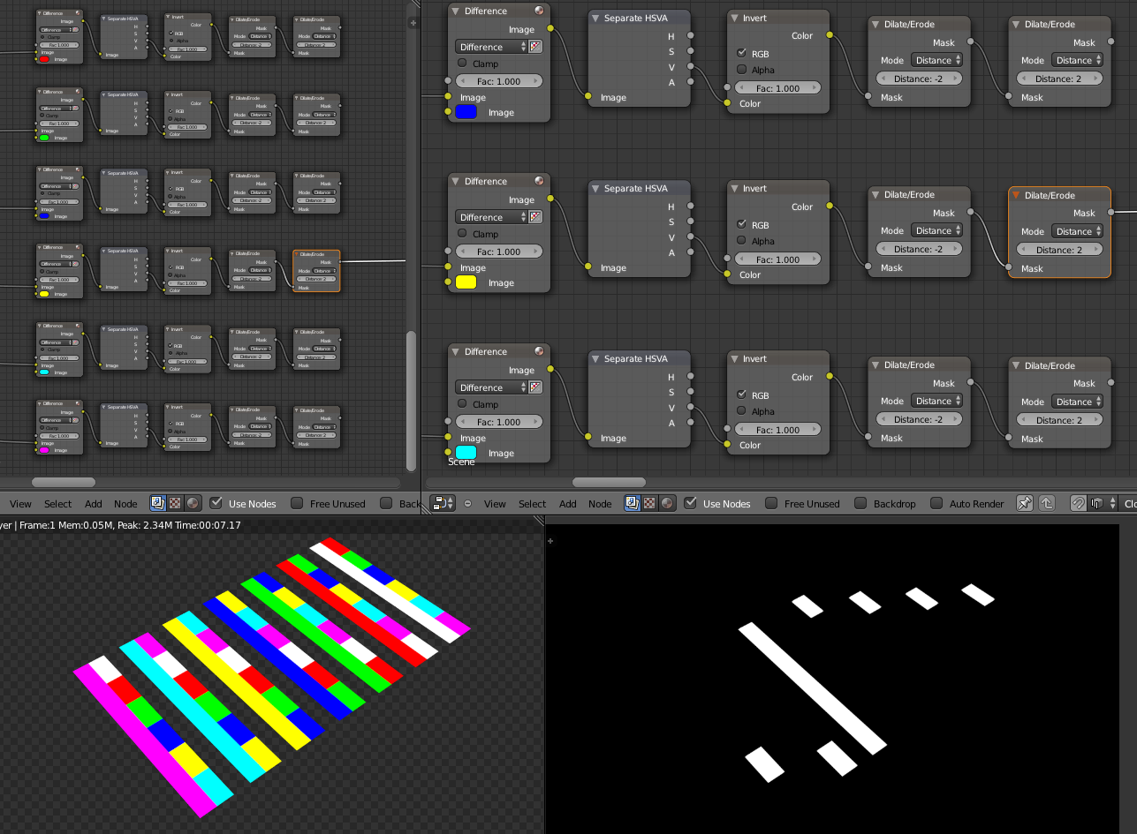Open the Node menu in left node editor

coord(125,504)
